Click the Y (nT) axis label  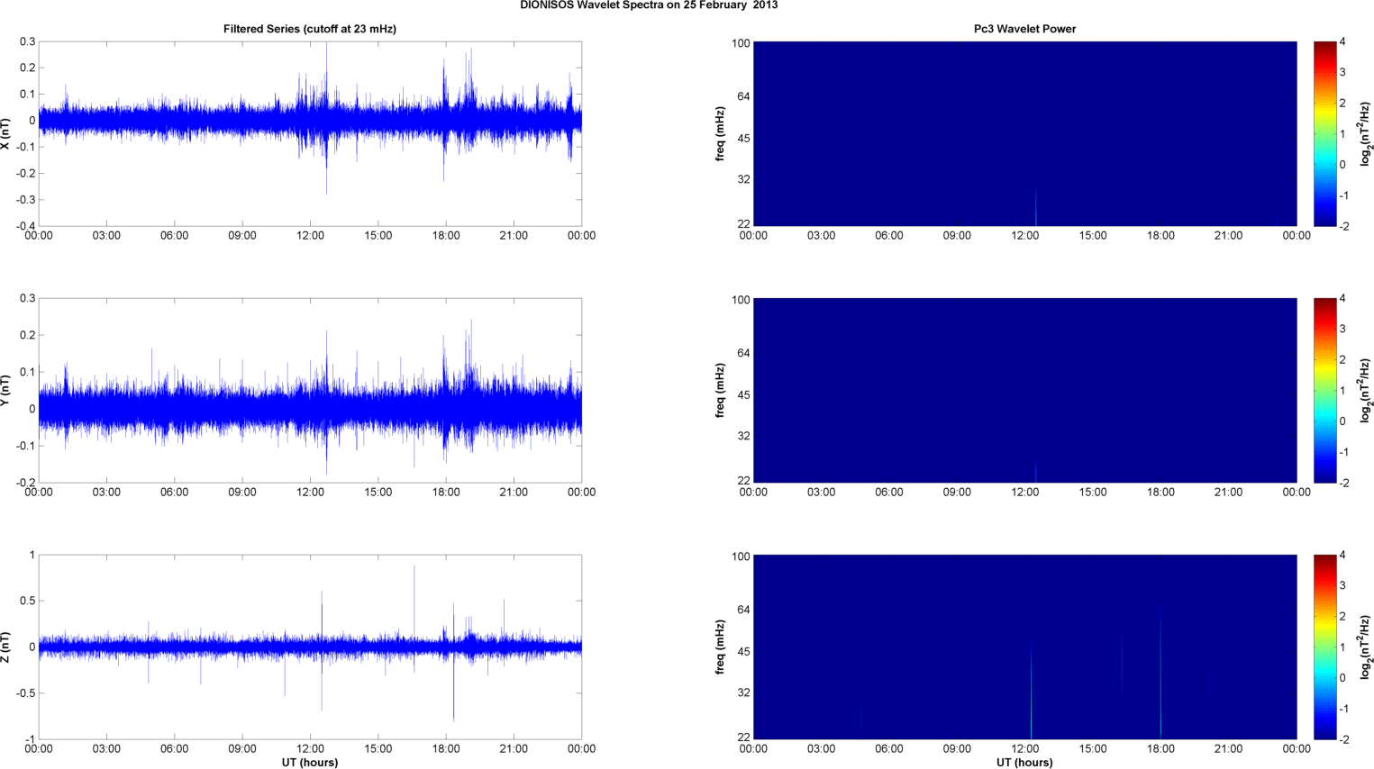point(6,390)
